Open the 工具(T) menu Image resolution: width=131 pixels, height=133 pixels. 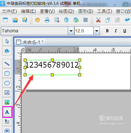point(104,11)
